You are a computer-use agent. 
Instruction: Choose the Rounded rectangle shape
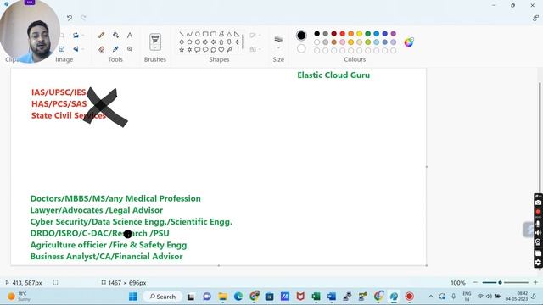coord(213,34)
